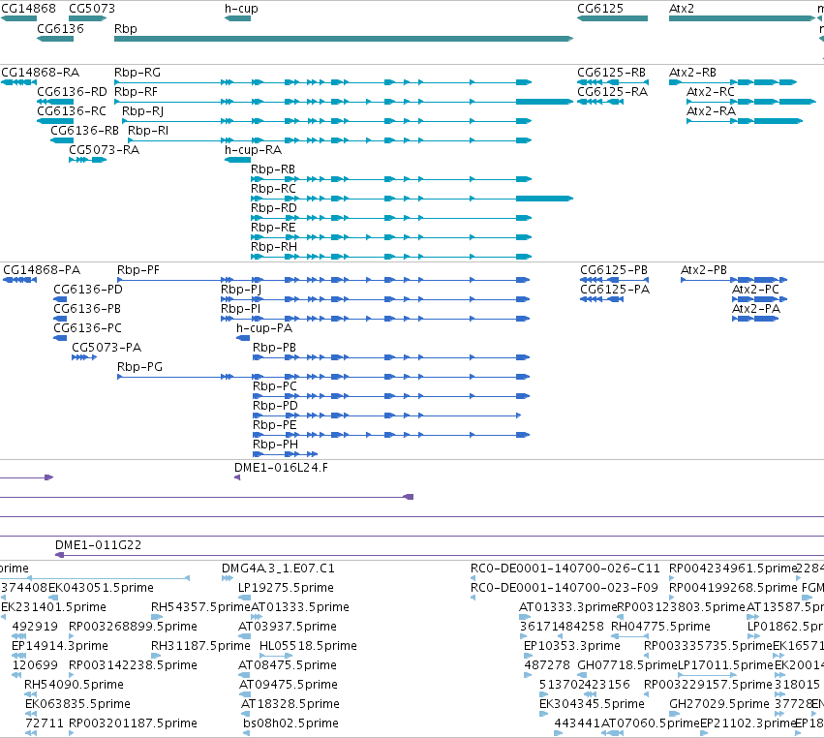This screenshot has height=738, width=824.
Task: Select the RH04775.5prime EST label
Action: click(660, 626)
